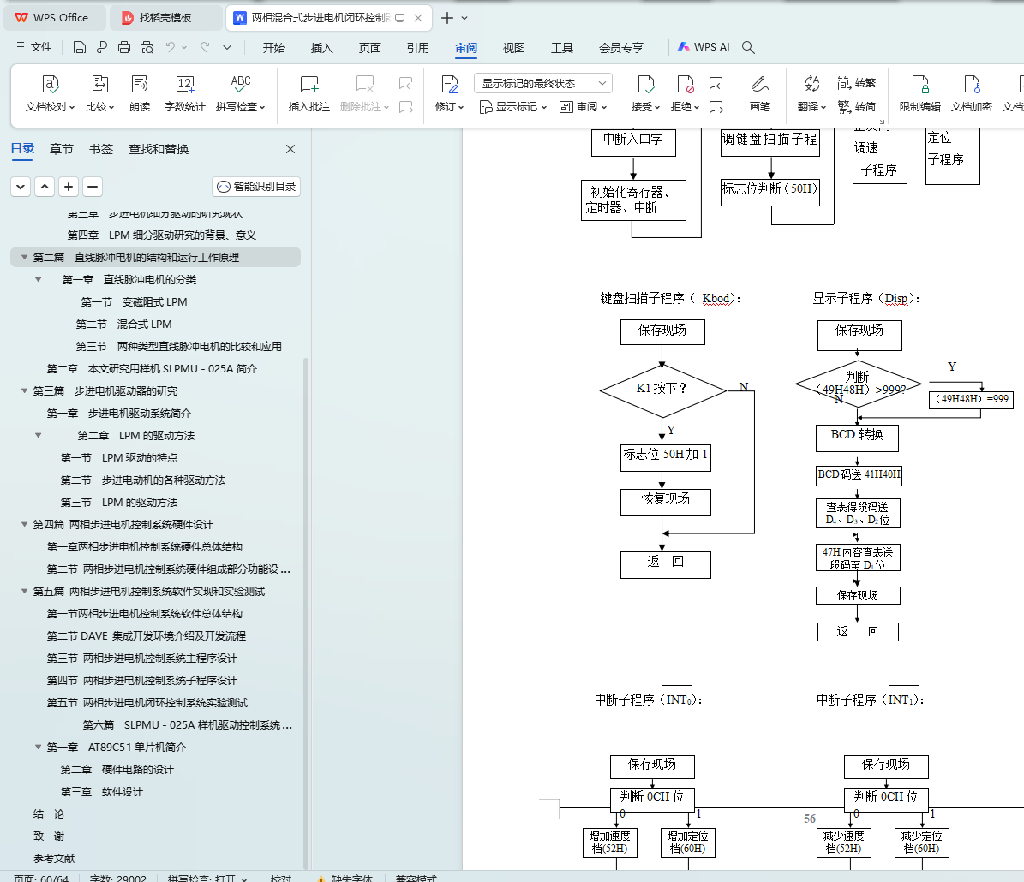Click the 修订 track changes icon
Image resolution: width=1024 pixels, height=882 pixels.
point(449,84)
